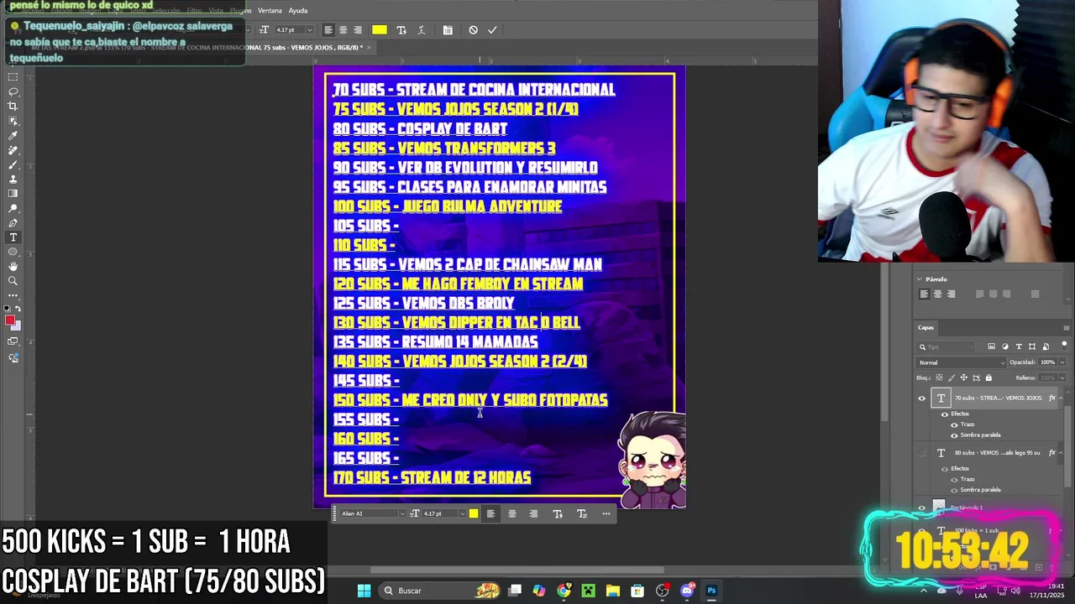Open the Ventana menu
The width and height of the screenshot is (1075, 604).
click(270, 10)
